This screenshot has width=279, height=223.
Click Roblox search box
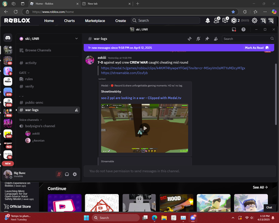166,21
